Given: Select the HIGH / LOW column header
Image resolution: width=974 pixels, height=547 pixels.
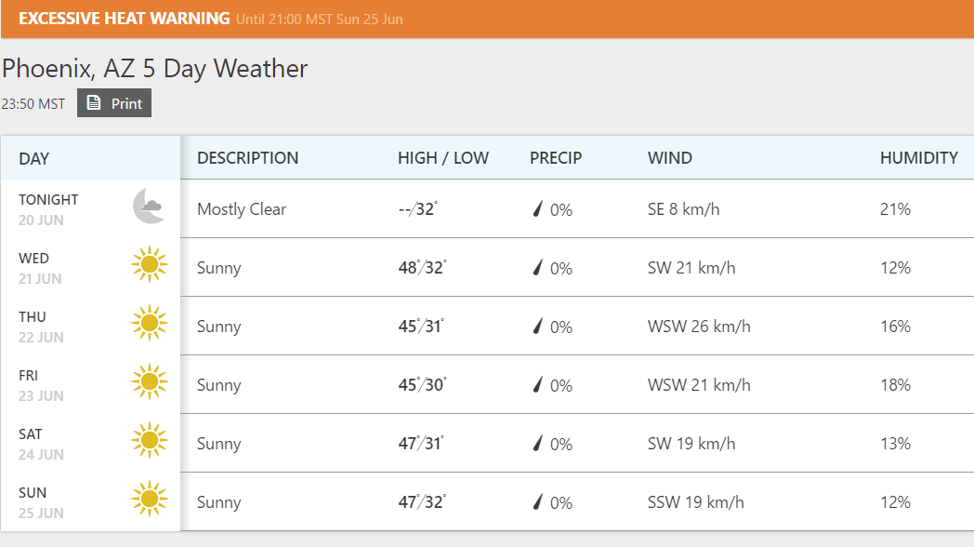Looking at the screenshot, I should [x=443, y=158].
